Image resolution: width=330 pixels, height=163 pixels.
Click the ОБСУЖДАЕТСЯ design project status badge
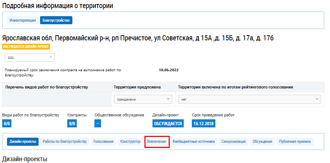coord(168,124)
